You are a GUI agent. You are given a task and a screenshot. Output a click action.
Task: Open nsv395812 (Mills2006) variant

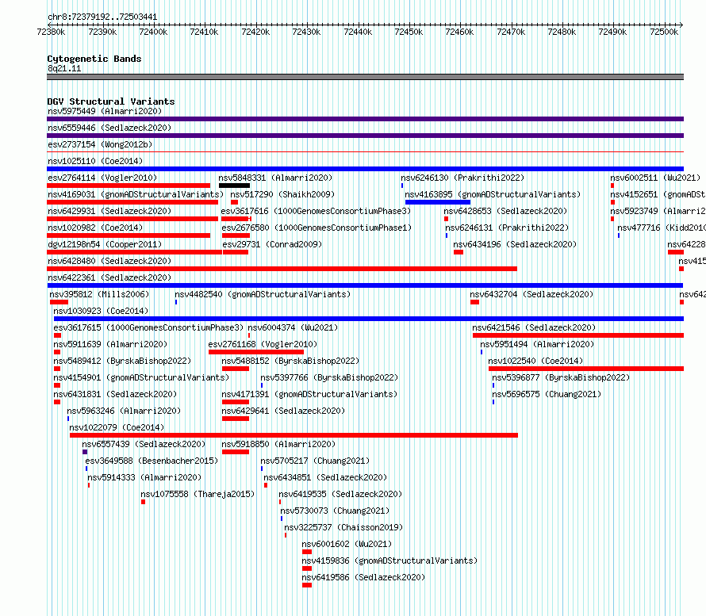tap(99, 294)
